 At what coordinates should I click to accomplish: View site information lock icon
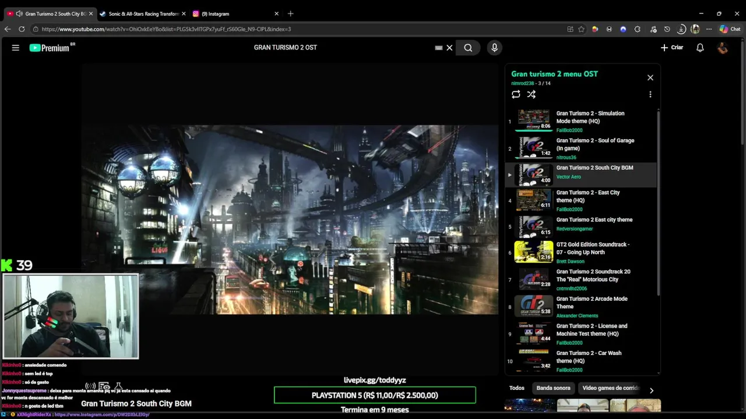click(x=36, y=29)
